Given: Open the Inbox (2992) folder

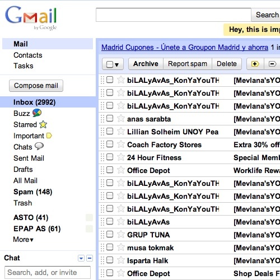Looking at the screenshot, I should [48, 102].
